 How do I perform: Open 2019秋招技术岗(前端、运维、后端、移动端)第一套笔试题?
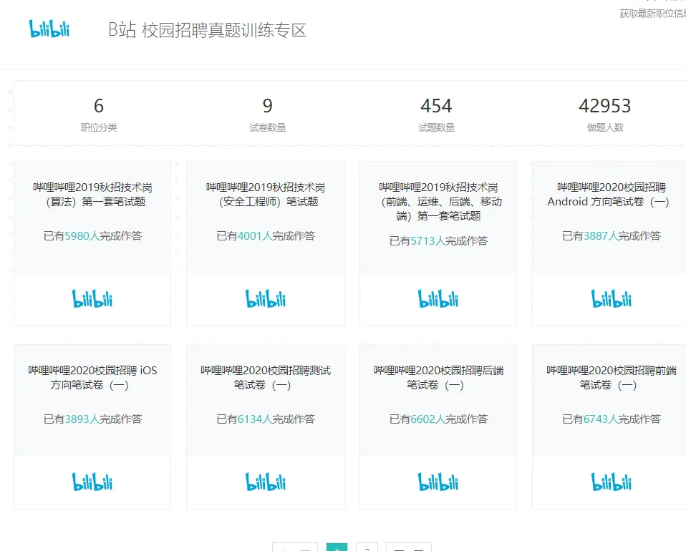pyautogui.click(x=438, y=202)
